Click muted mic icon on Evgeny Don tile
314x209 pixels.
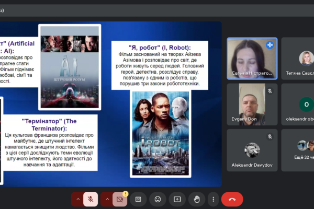click(270, 91)
